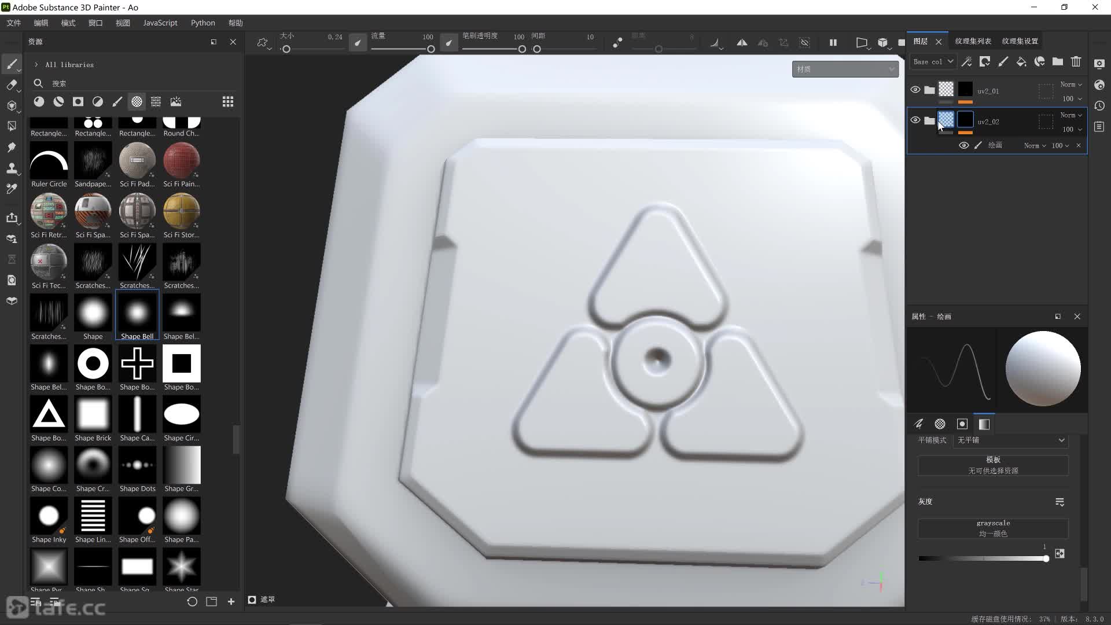Image resolution: width=1111 pixels, height=625 pixels.
Task: Select the Smudge tool
Action: [12, 147]
